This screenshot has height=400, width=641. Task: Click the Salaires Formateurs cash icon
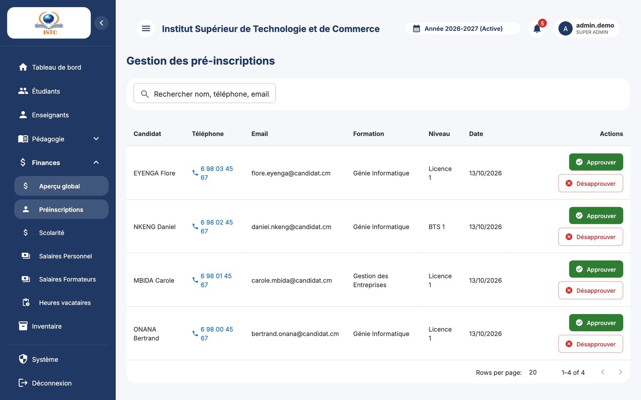26,279
